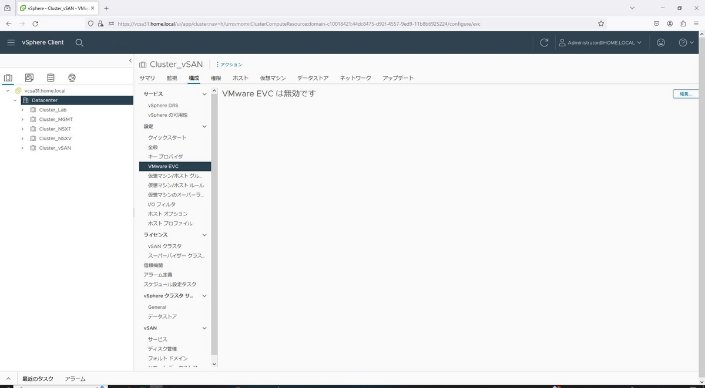Collapse the 設定 section
The image size is (705, 388).
204,126
